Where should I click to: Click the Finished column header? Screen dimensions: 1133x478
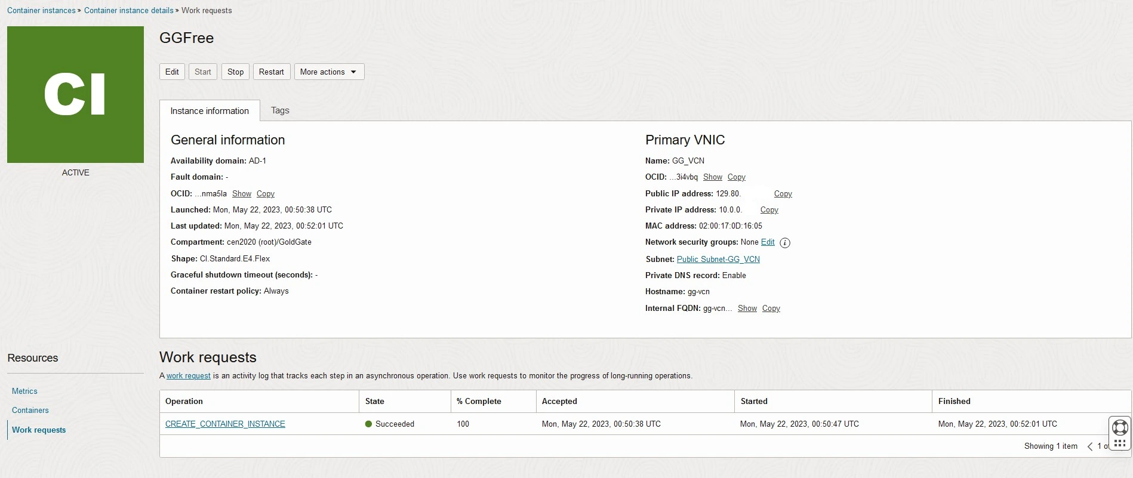[x=1032, y=402]
